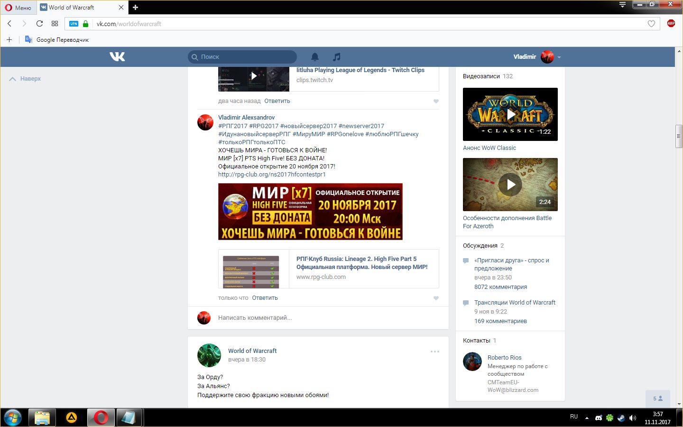This screenshot has width=683, height=427.
Task: Open litluha Playing League of Legends link
Action: [360, 70]
